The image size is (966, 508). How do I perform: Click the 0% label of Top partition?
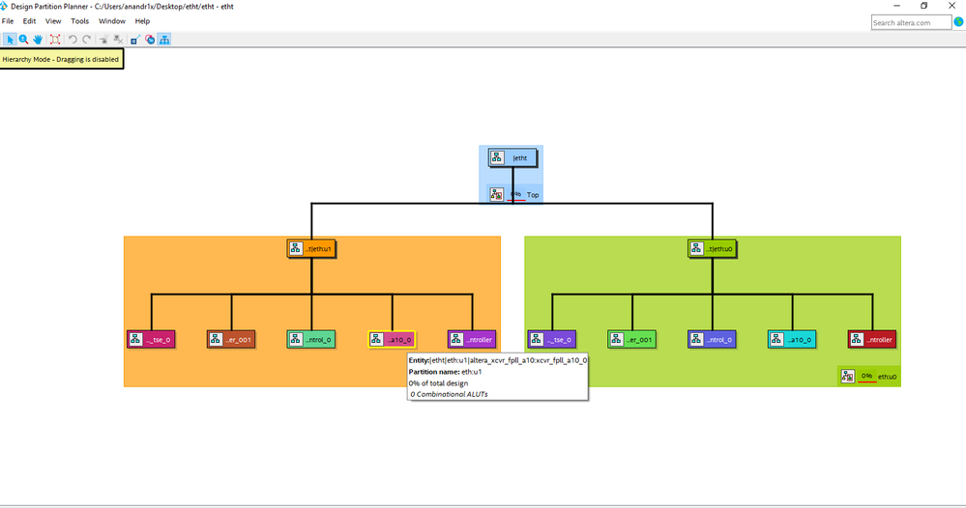516,194
